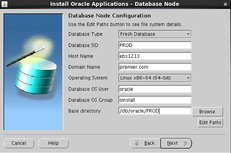Screen dimensions: 231x153
Task: Proceed with the Next button
Action: [176, 143]
